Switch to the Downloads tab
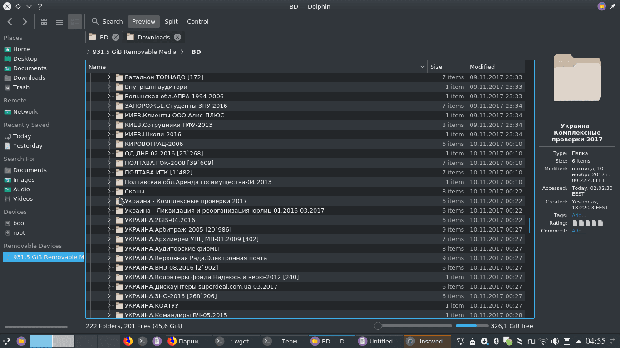 (153, 37)
